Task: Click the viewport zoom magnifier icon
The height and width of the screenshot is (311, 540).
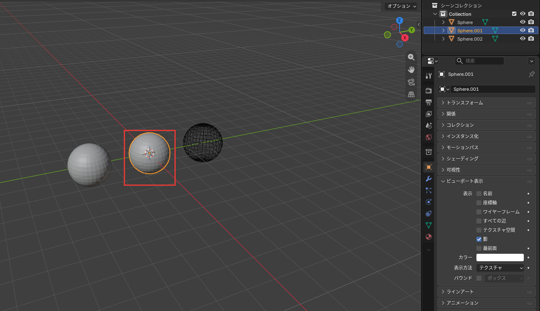Action: coord(411,57)
